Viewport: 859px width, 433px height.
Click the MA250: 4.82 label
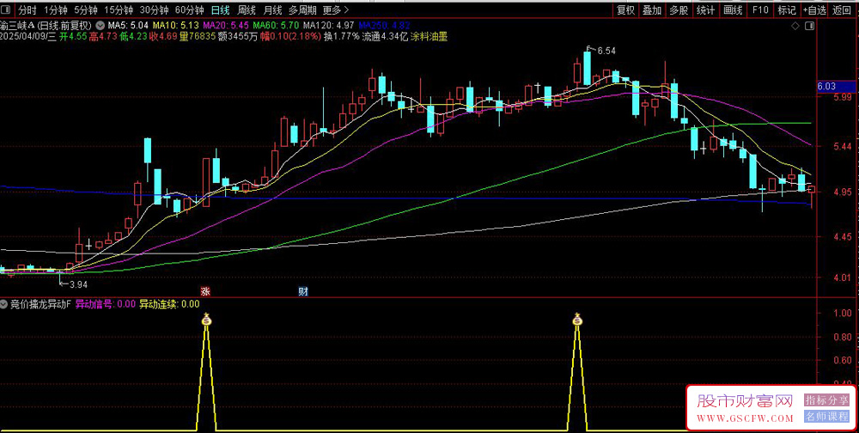click(384, 25)
